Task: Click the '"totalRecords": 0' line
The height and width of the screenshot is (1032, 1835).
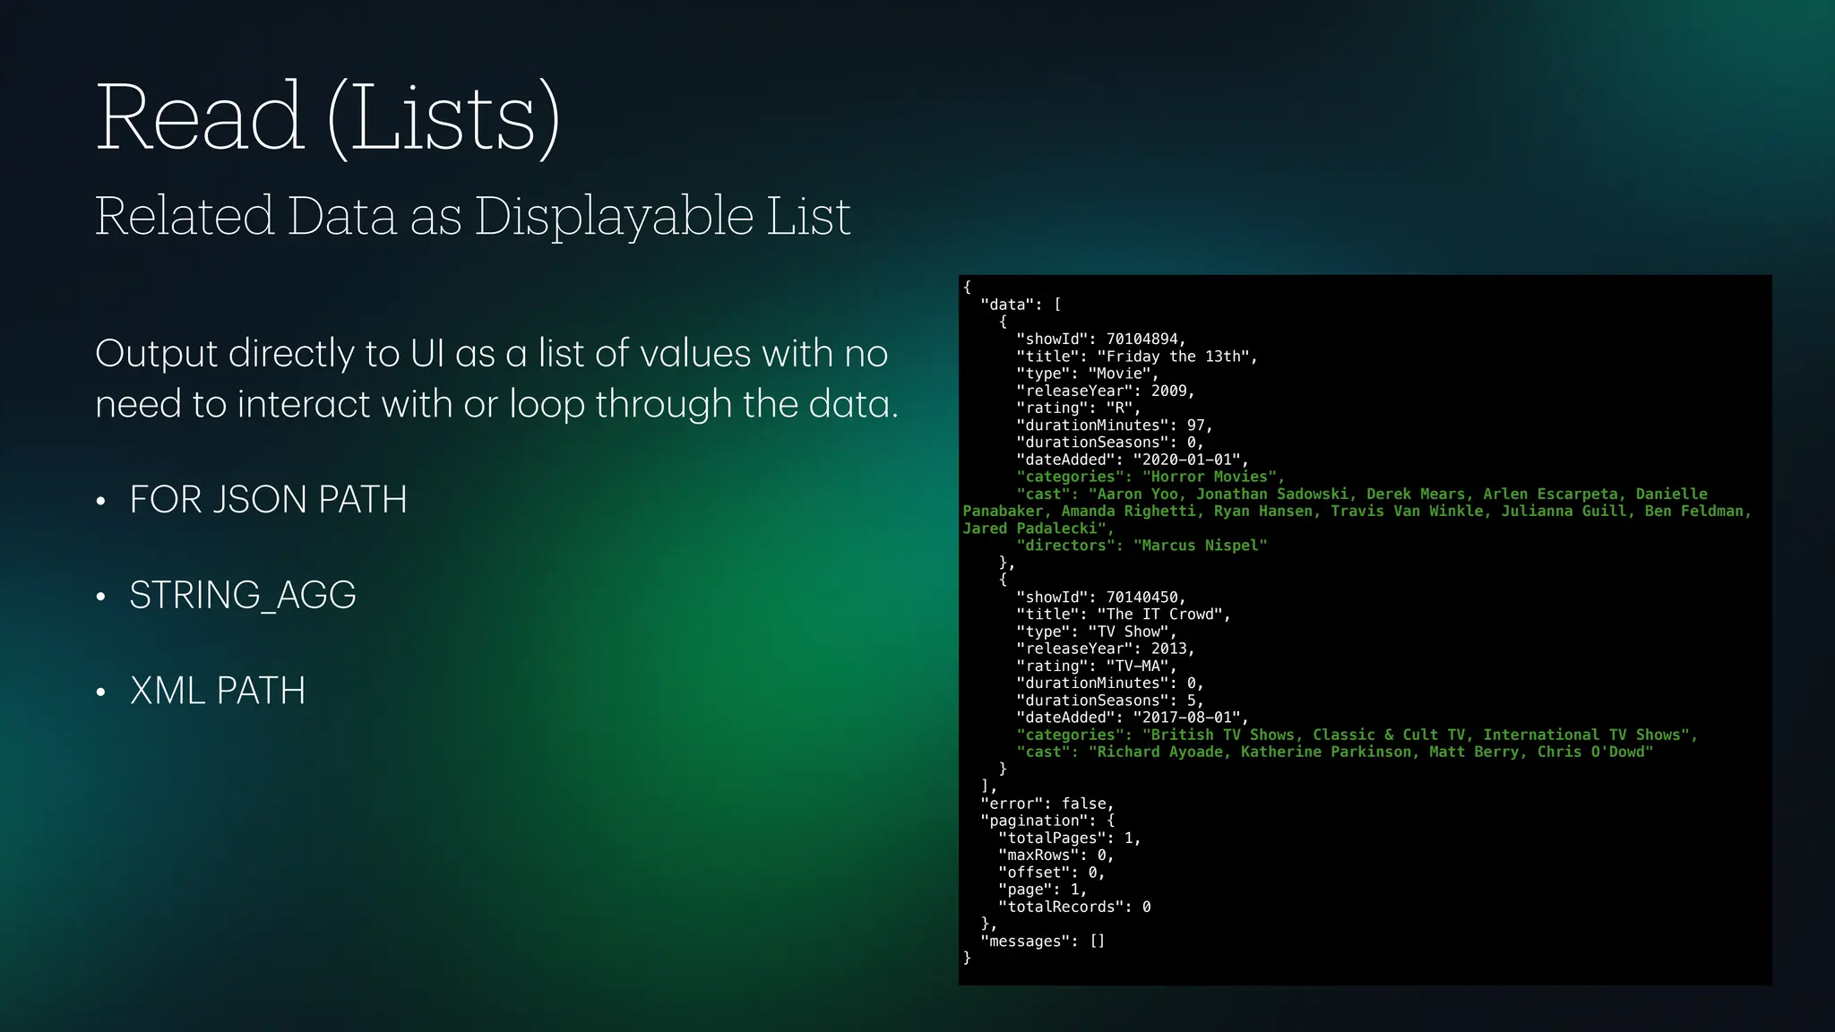Action: [x=1074, y=907]
